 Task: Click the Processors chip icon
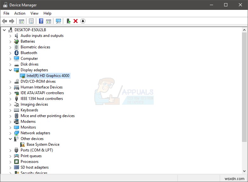17,162
